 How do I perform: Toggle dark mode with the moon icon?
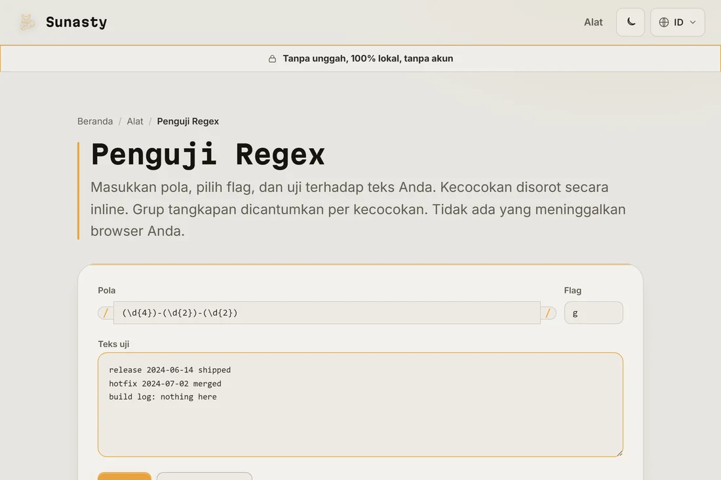click(x=631, y=22)
